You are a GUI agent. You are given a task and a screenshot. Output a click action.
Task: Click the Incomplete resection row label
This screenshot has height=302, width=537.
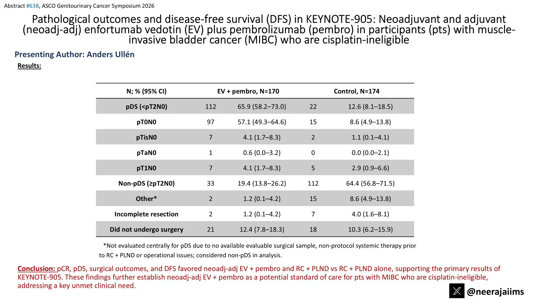point(146,214)
